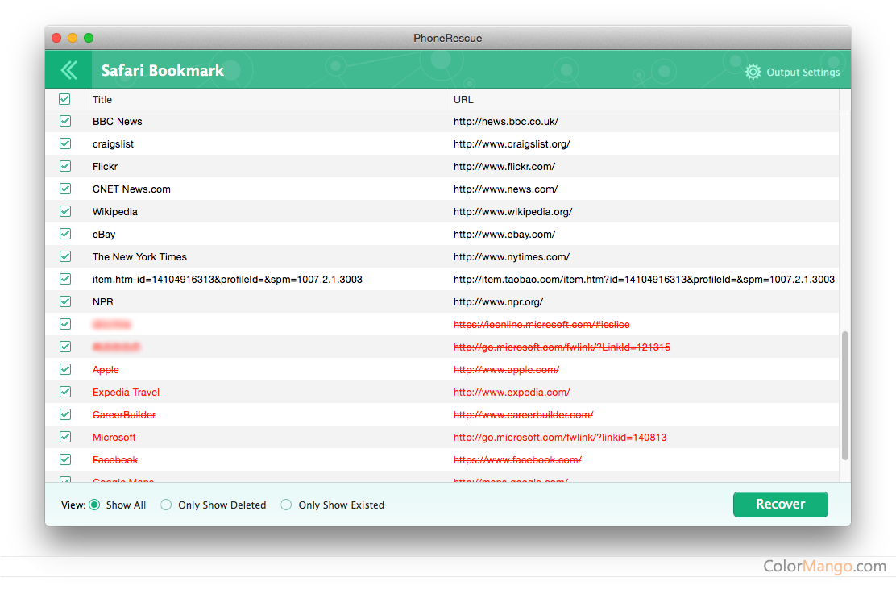Screen dimensions: 896x590
Task: Click the green window zoom button
Action: [89, 38]
